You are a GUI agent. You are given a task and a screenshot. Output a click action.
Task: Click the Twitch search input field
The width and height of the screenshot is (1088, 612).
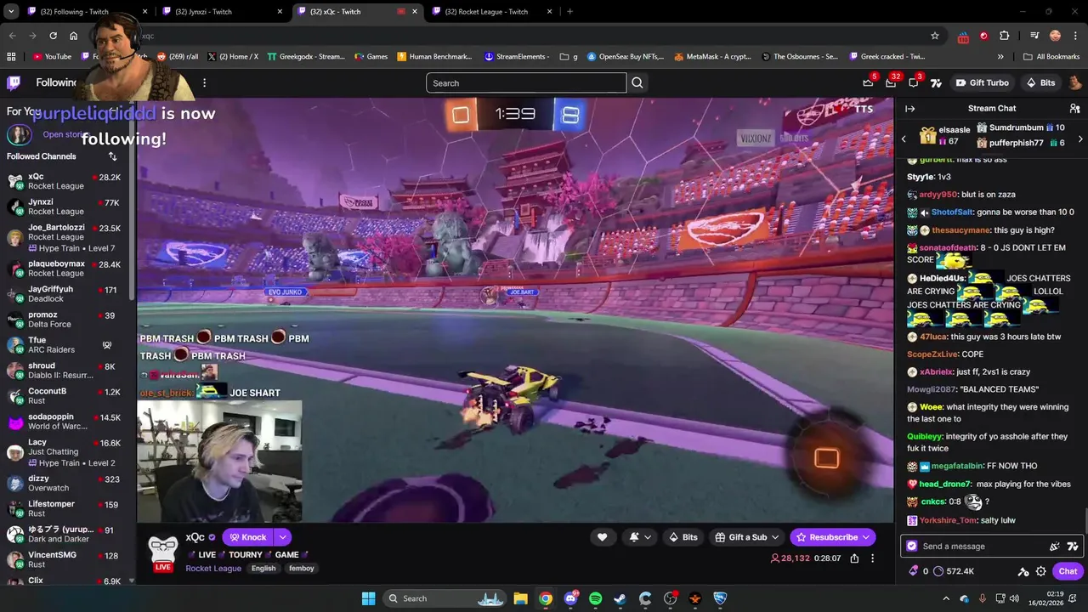click(x=526, y=82)
